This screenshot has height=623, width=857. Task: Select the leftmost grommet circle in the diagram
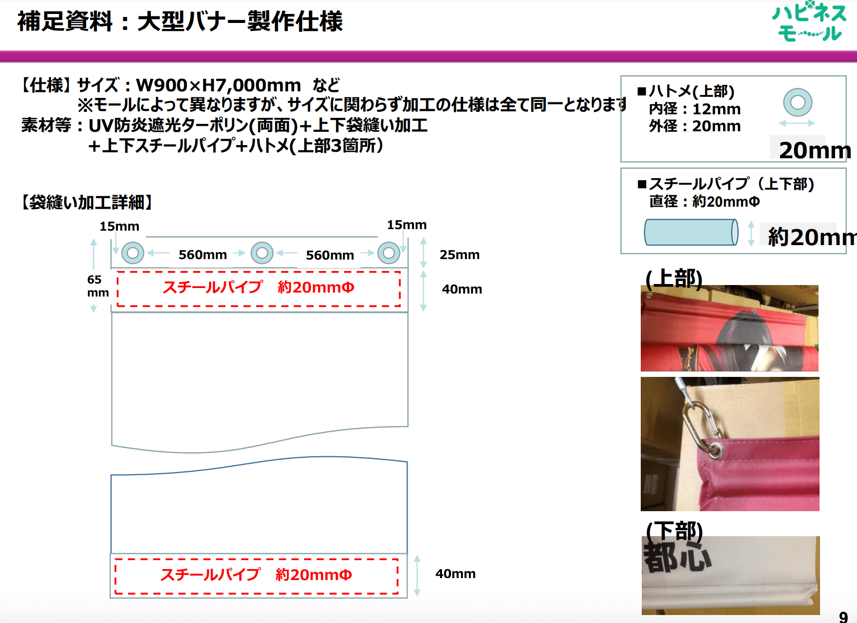[133, 253]
